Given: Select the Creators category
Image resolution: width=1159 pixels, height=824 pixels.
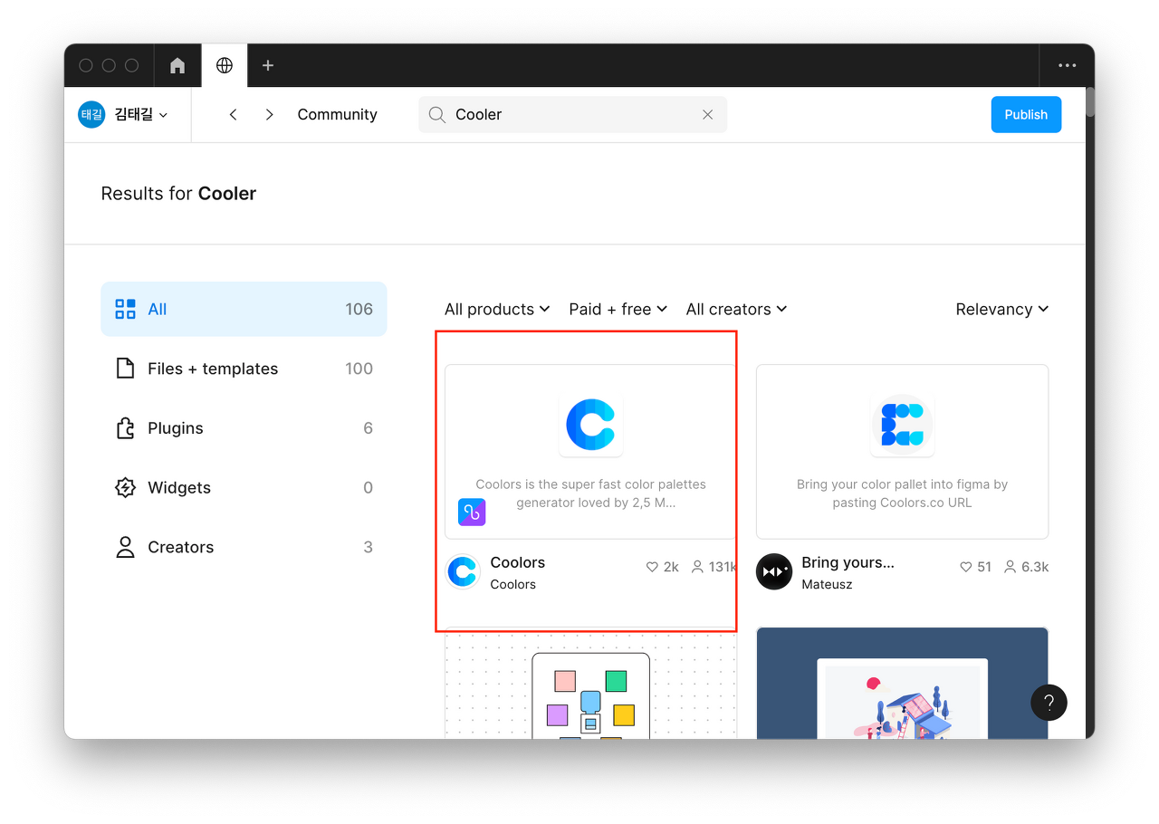Looking at the screenshot, I should coord(244,547).
